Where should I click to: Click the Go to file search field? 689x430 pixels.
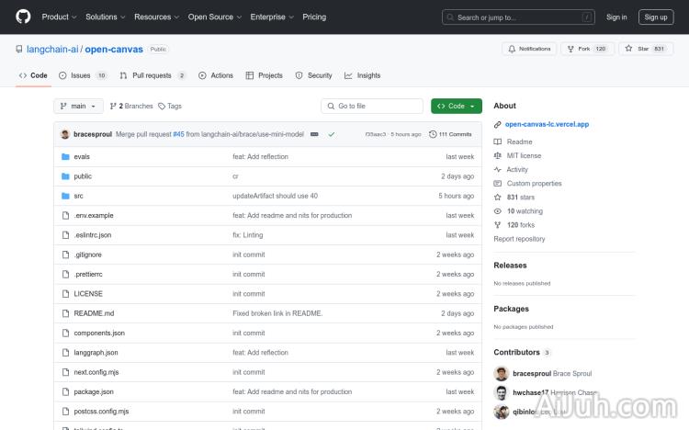click(x=372, y=106)
